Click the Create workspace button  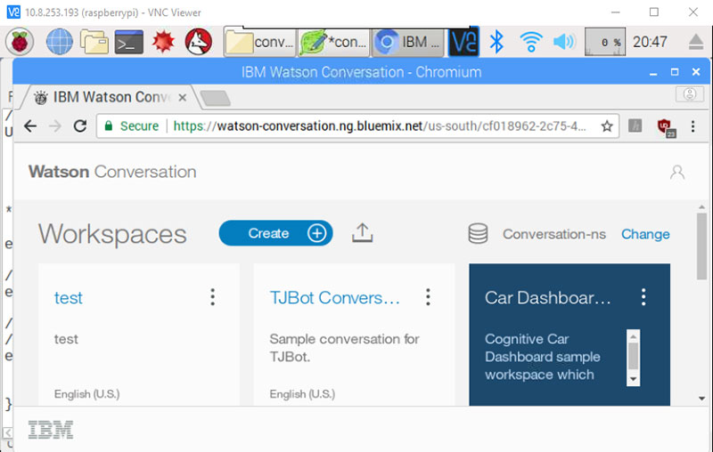(x=275, y=233)
